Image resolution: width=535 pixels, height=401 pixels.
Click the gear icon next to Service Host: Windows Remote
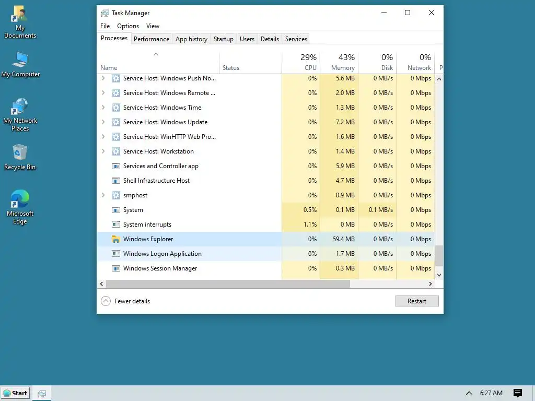(x=116, y=93)
